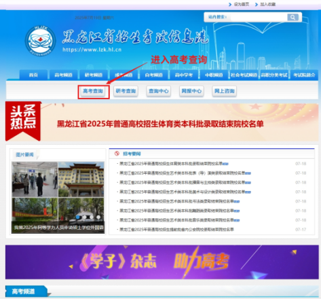Open the 高中学考 navigation tab

(x=184, y=75)
